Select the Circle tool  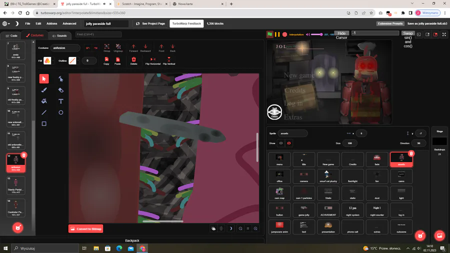pyautogui.click(x=61, y=112)
